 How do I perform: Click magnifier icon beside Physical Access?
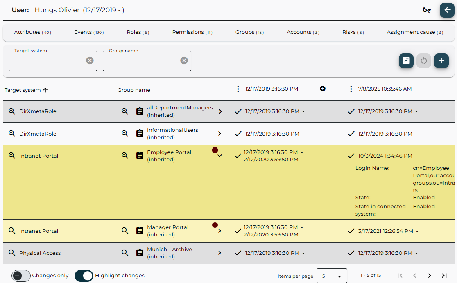12,253
